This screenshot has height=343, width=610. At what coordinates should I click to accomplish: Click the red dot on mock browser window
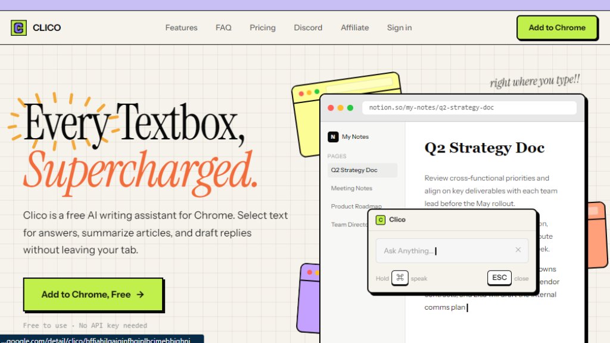(x=331, y=108)
